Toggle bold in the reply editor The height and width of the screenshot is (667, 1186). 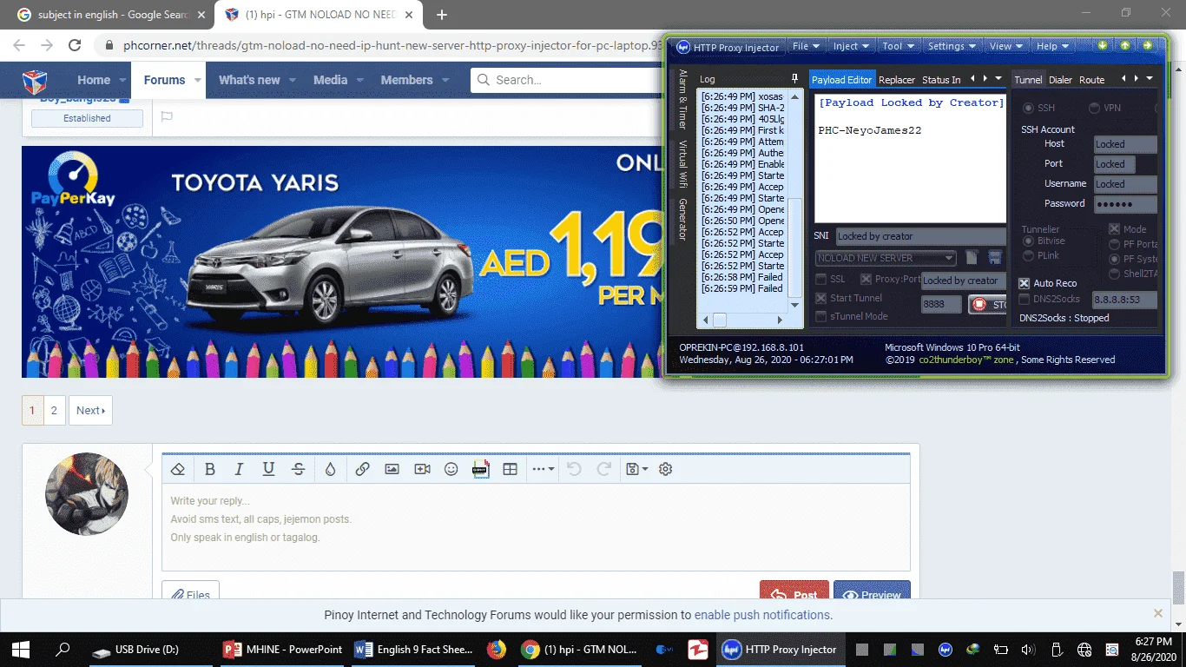(209, 469)
